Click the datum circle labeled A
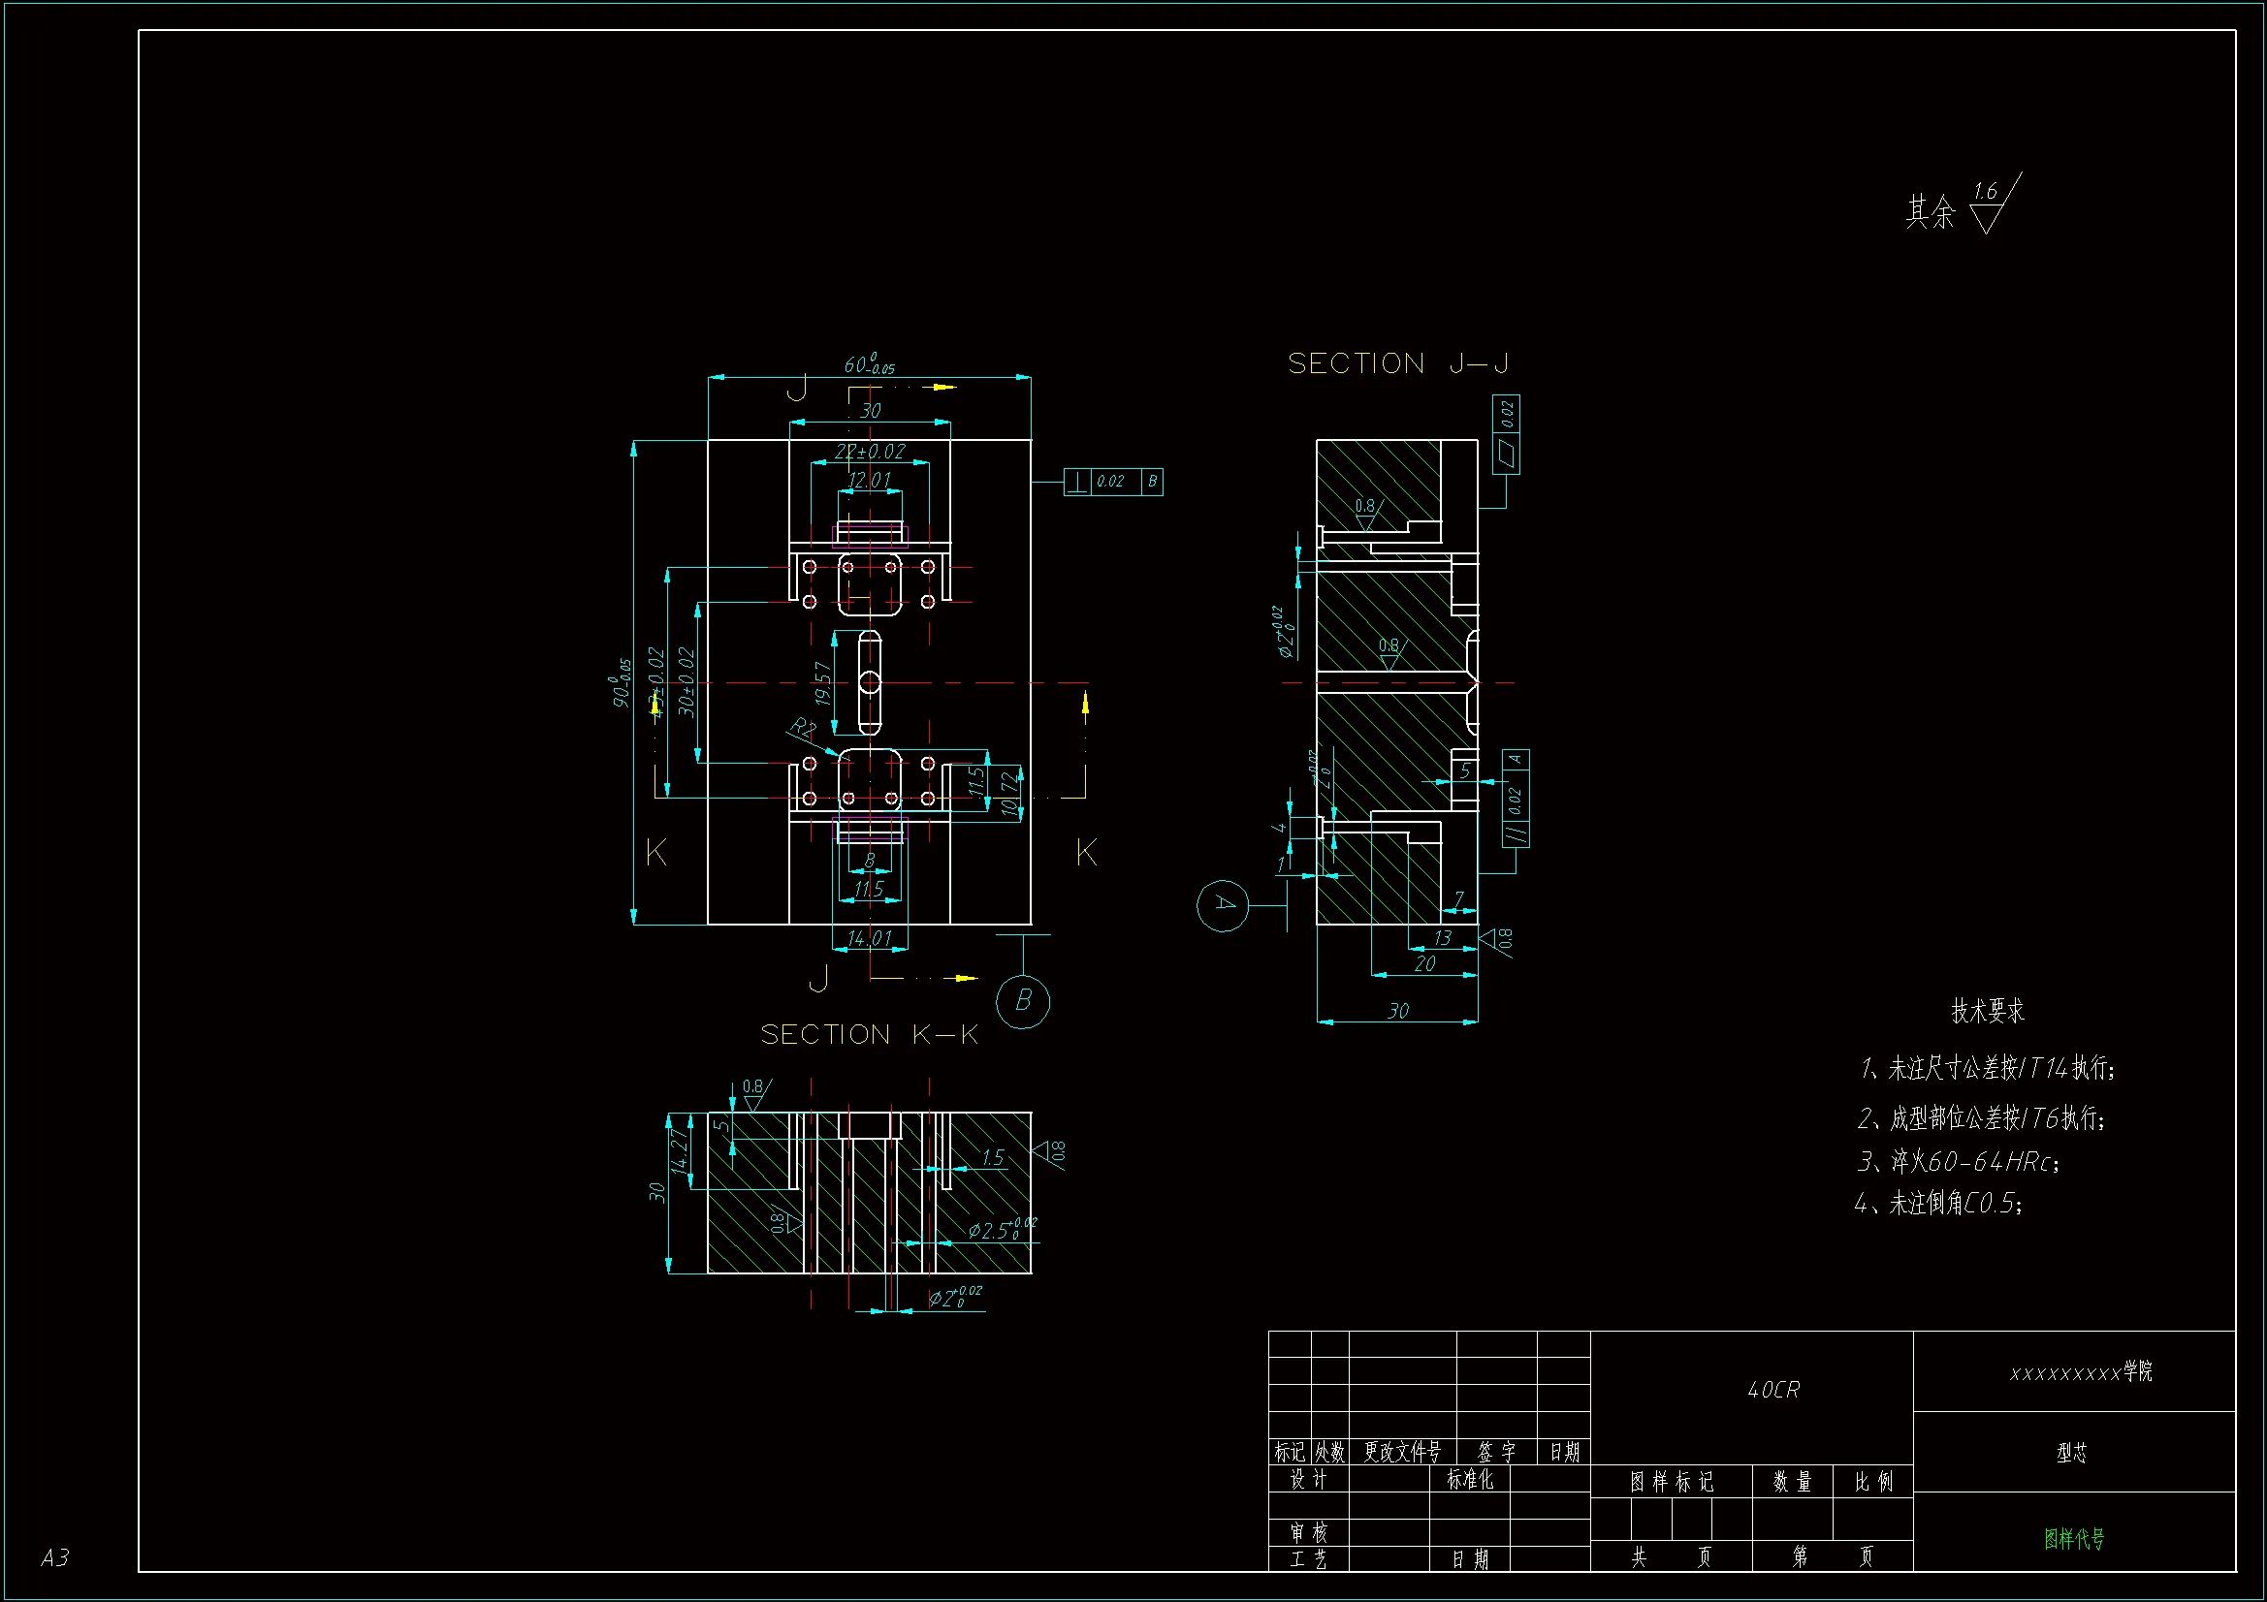2267x1602 pixels. pyautogui.click(x=1223, y=905)
